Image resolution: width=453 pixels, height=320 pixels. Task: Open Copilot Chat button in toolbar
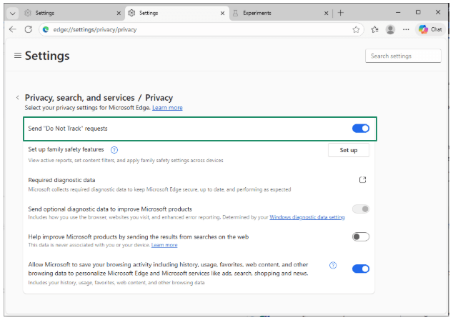coord(431,29)
